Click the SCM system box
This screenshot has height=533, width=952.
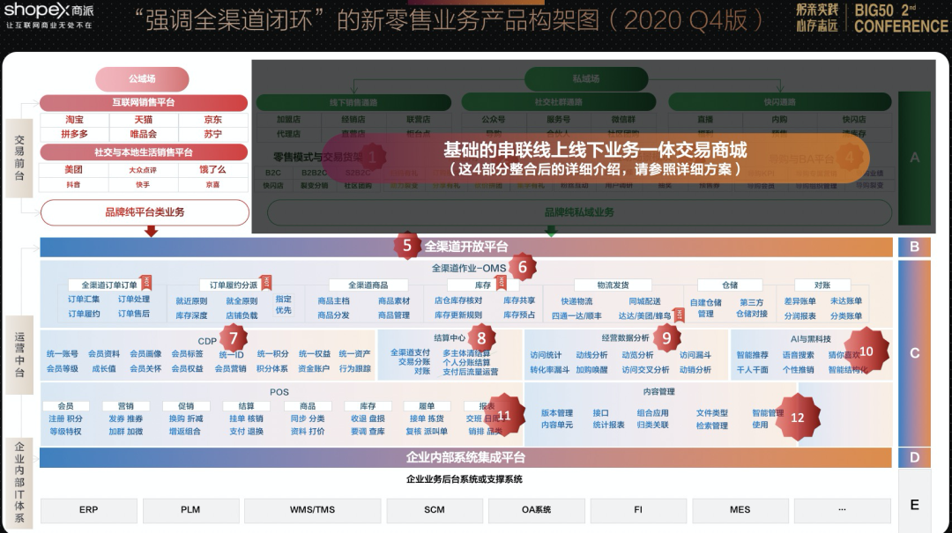click(434, 510)
